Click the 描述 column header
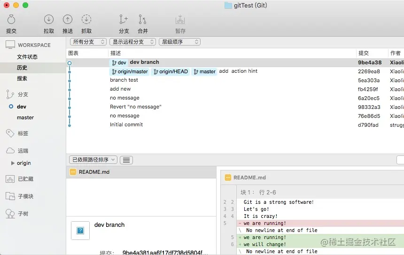The image size is (404, 255). point(116,53)
